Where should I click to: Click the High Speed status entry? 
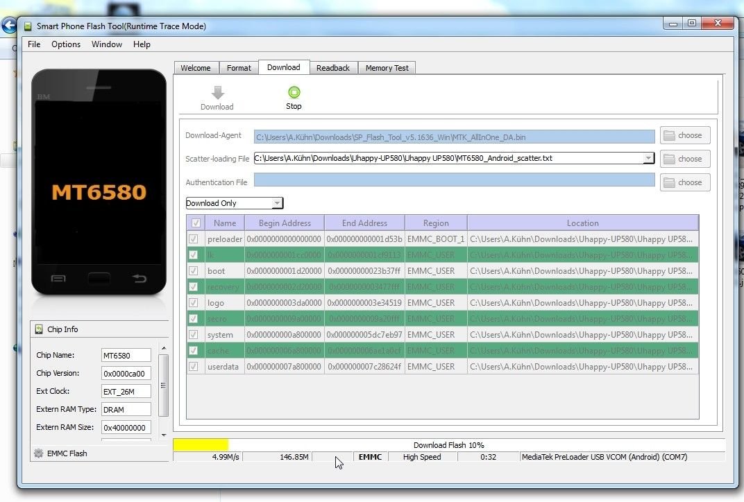coord(422,457)
